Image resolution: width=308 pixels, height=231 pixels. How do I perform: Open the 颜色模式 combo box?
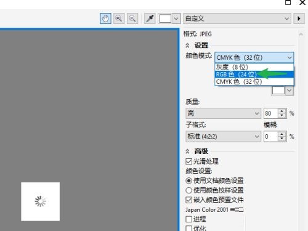(x=254, y=57)
